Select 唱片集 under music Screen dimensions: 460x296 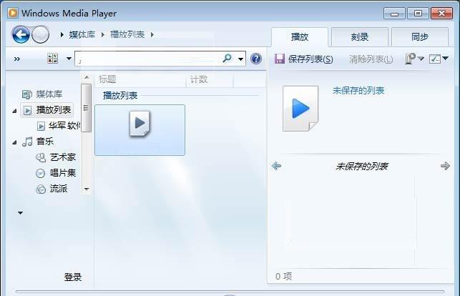point(63,172)
